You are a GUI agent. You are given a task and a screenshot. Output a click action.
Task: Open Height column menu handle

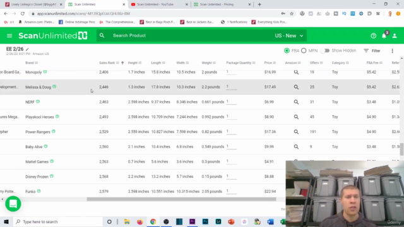tap(140, 63)
